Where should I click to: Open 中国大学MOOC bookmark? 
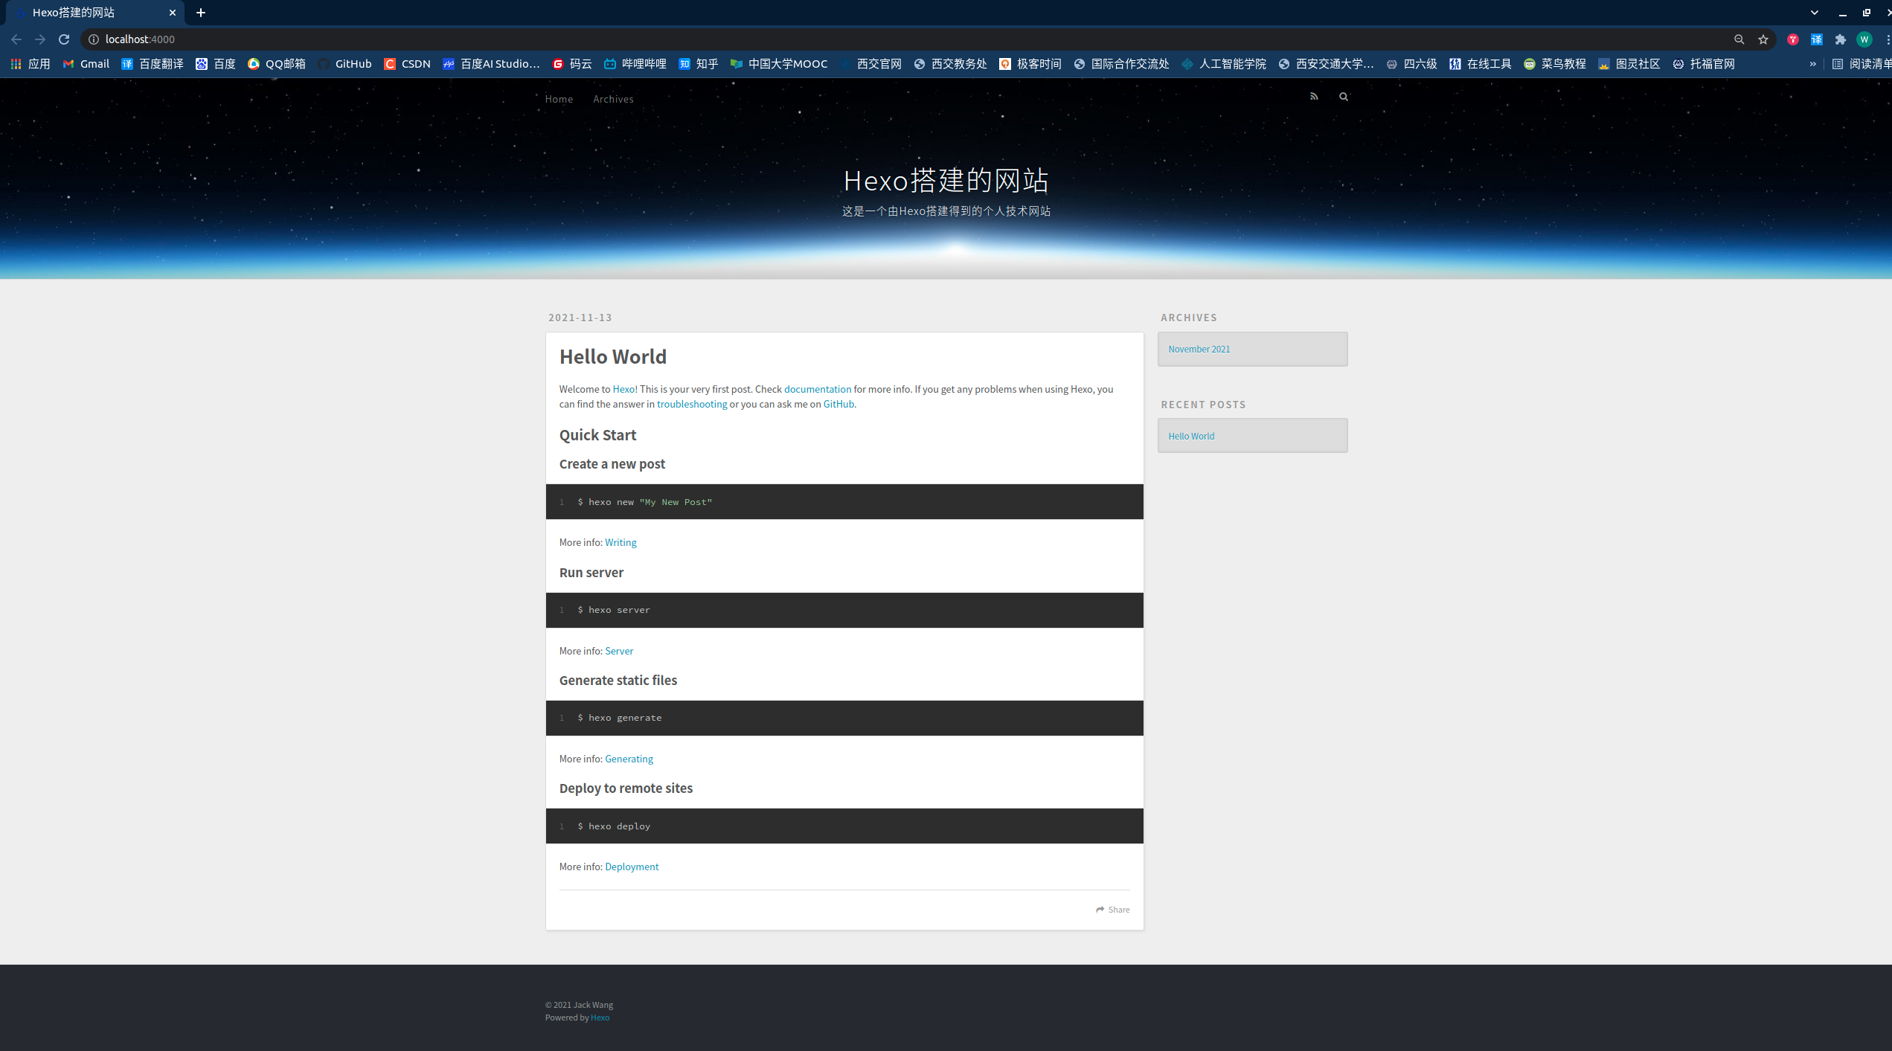[779, 64]
